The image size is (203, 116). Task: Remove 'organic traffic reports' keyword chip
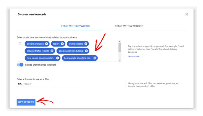pos(52,51)
